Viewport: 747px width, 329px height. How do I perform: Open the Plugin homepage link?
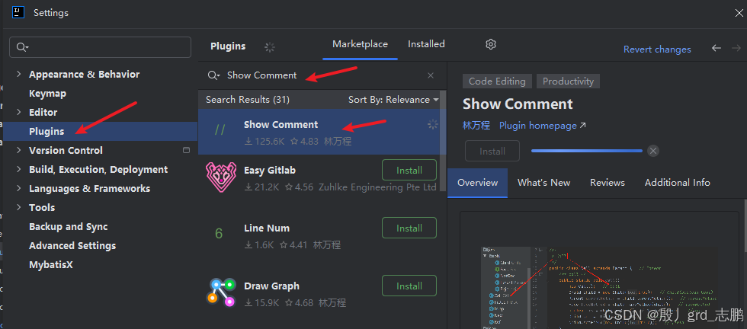pos(543,126)
